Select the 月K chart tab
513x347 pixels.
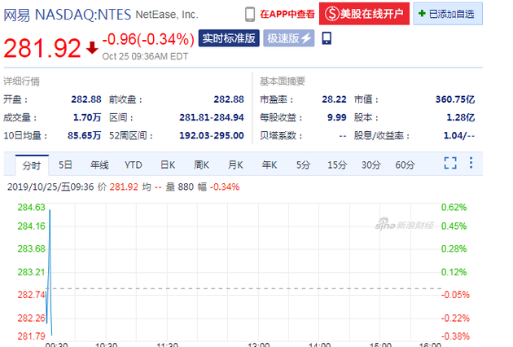(235, 165)
